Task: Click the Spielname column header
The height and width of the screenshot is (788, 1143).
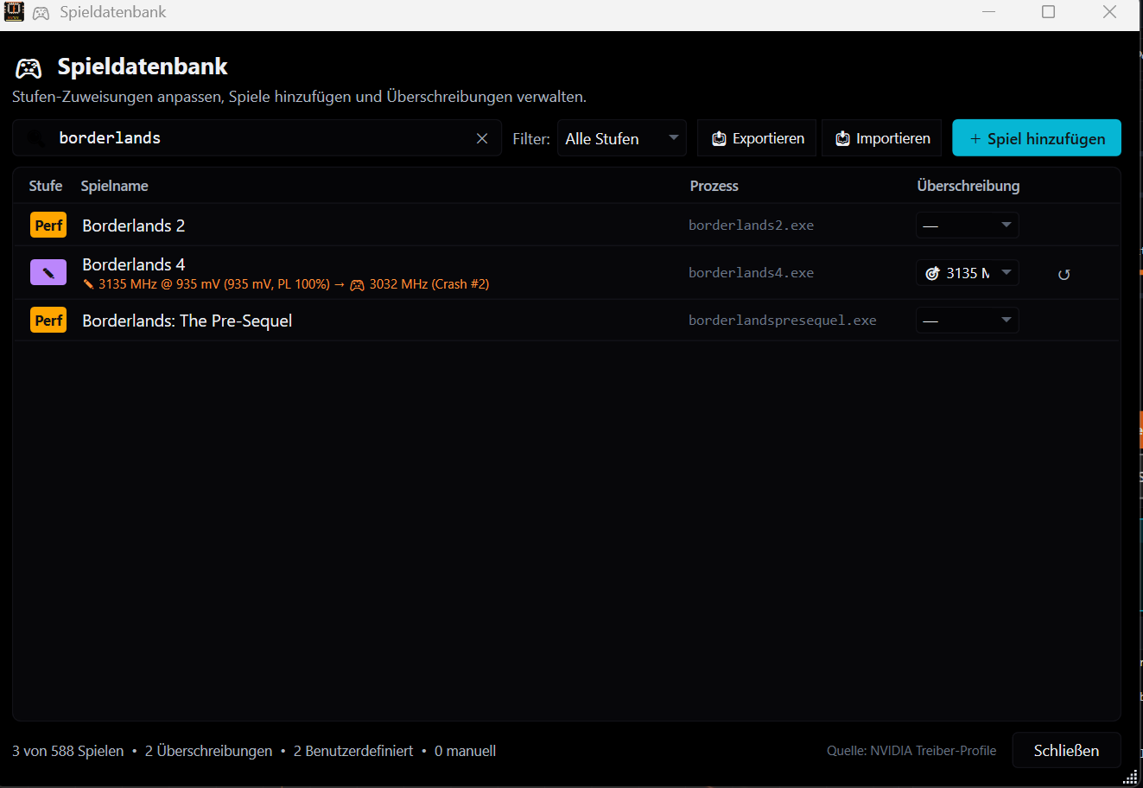Action: 114,185
